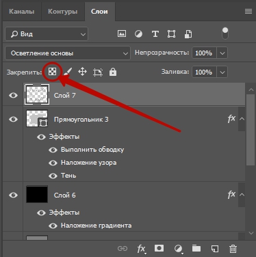Viewport: 256px width, 257px height.
Task: Select the layer named Прямоугольник 3
Action: [81, 120]
